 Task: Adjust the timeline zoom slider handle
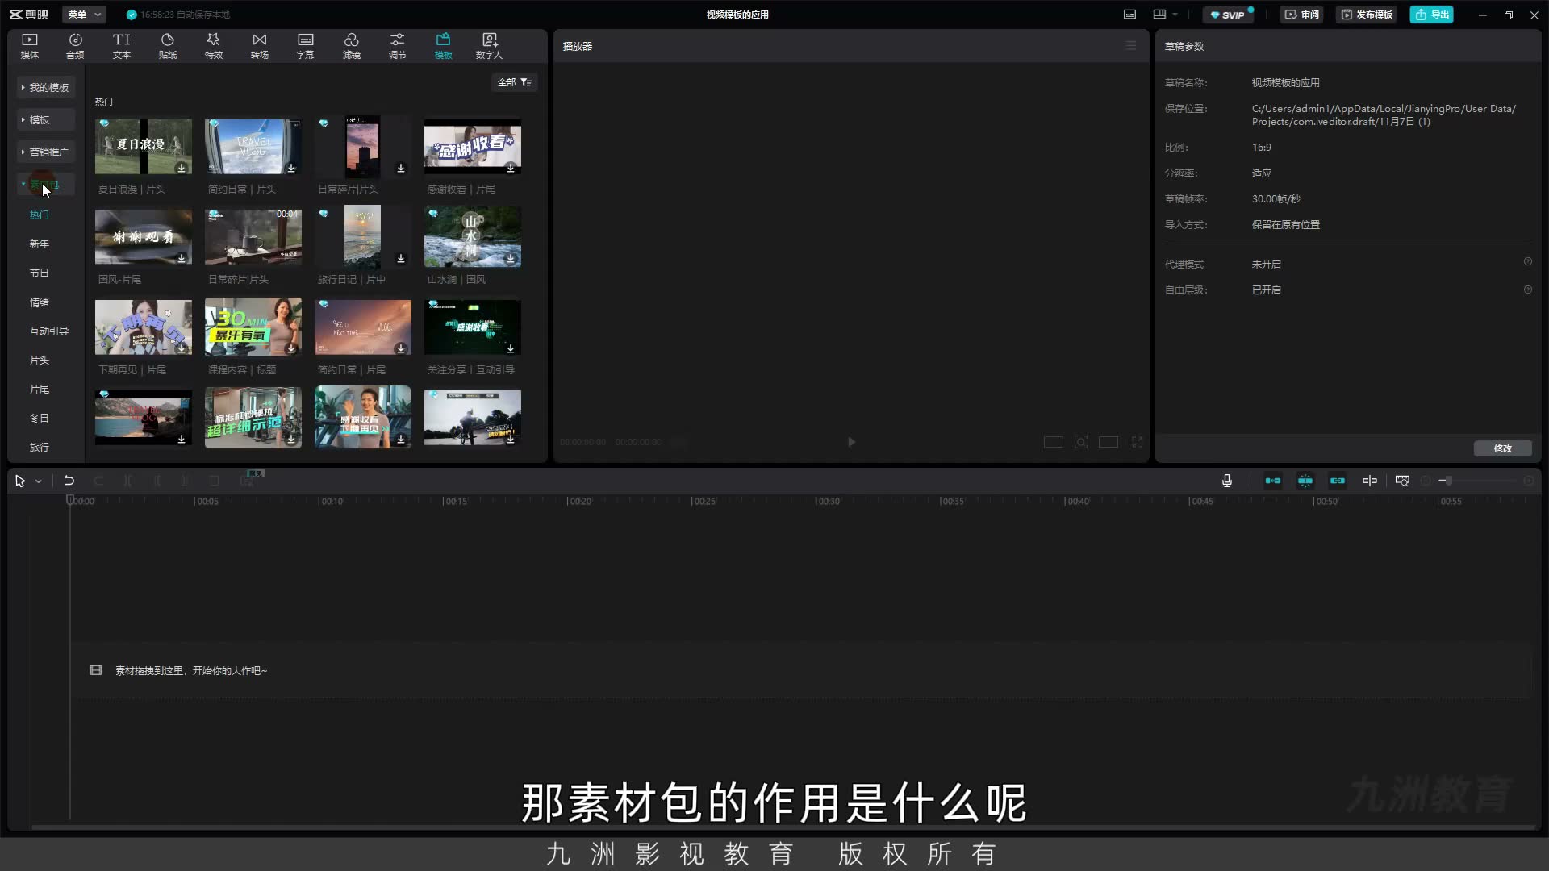pyautogui.click(x=1449, y=481)
